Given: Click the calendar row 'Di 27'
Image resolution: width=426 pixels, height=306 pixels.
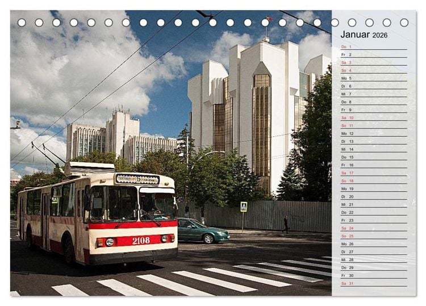Looking at the screenshot, I should [374, 251].
